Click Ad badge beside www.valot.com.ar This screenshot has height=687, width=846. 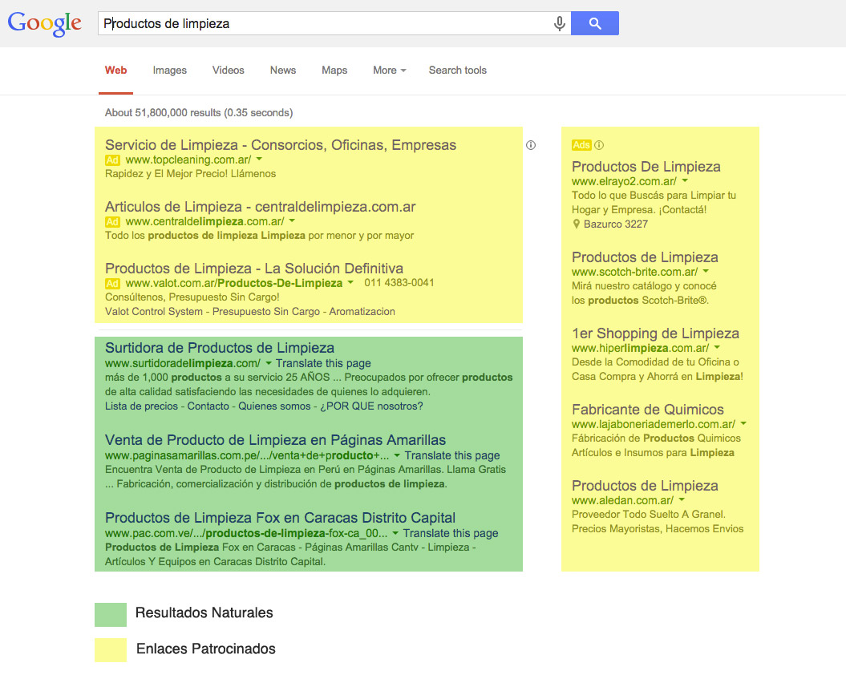click(112, 284)
